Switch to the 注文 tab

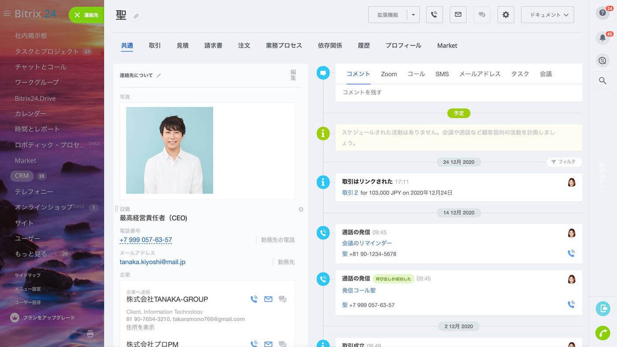pyautogui.click(x=244, y=45)
